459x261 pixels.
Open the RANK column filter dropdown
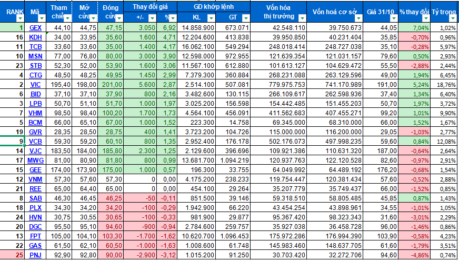coord(20,19)
